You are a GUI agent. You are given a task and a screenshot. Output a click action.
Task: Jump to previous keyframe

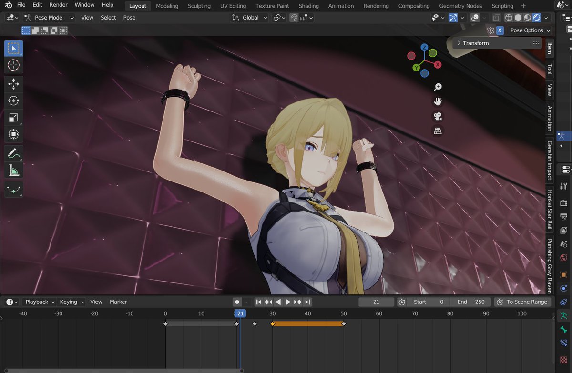[268, 302]
